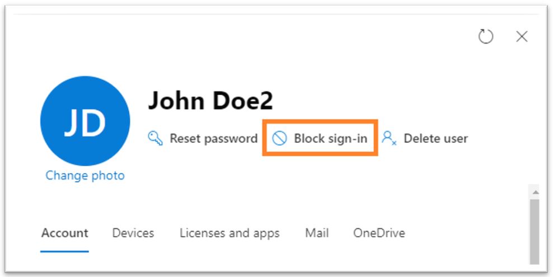Click the John Doe2 name heading
The height and width of the screenshot is (277, 554).
click(x=210, y=101)
